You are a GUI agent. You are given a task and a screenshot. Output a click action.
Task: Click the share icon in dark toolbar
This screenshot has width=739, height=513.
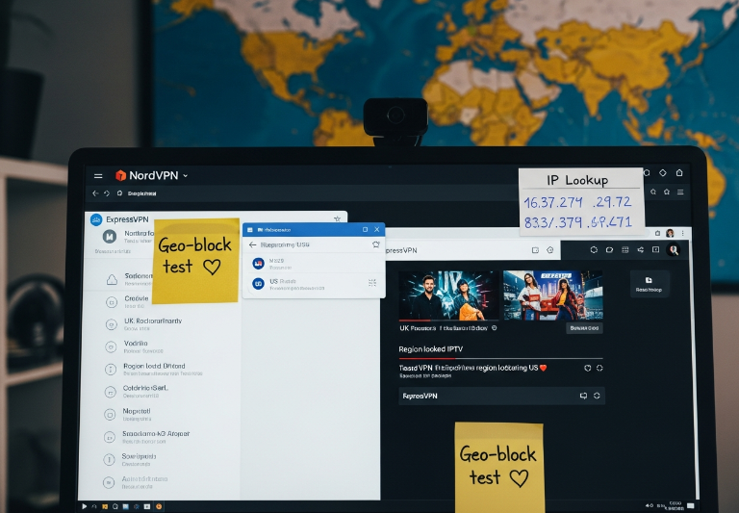(x=641, y=250)
